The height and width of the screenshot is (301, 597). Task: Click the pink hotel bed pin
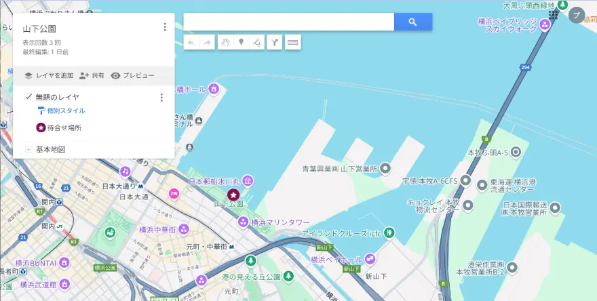[x=174, y=193]
